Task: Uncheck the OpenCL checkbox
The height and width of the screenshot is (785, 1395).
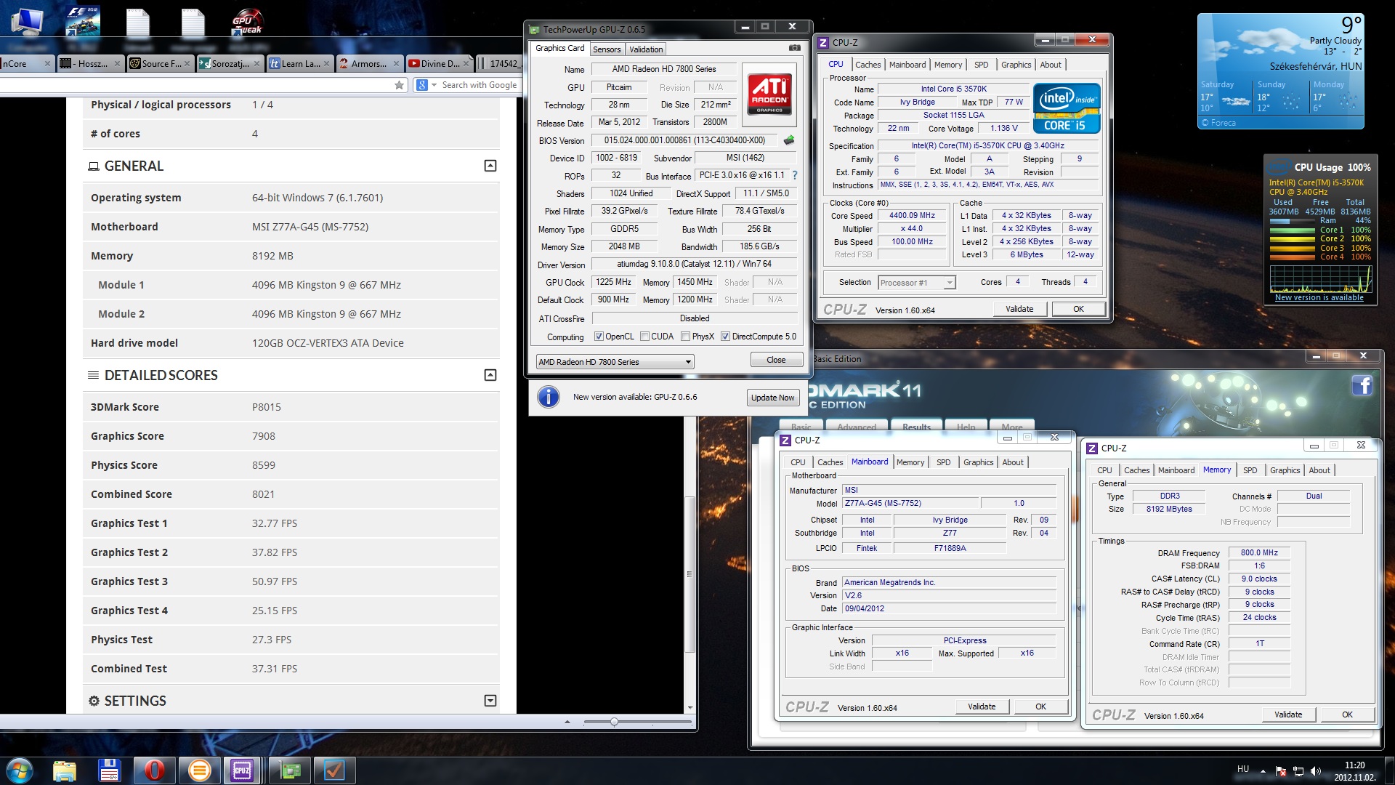Action: tap(599, 337)
